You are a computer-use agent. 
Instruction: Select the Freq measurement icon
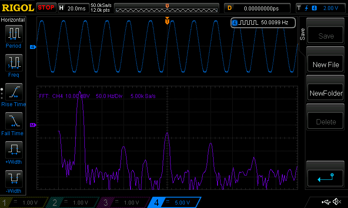(x=13, y=63)
